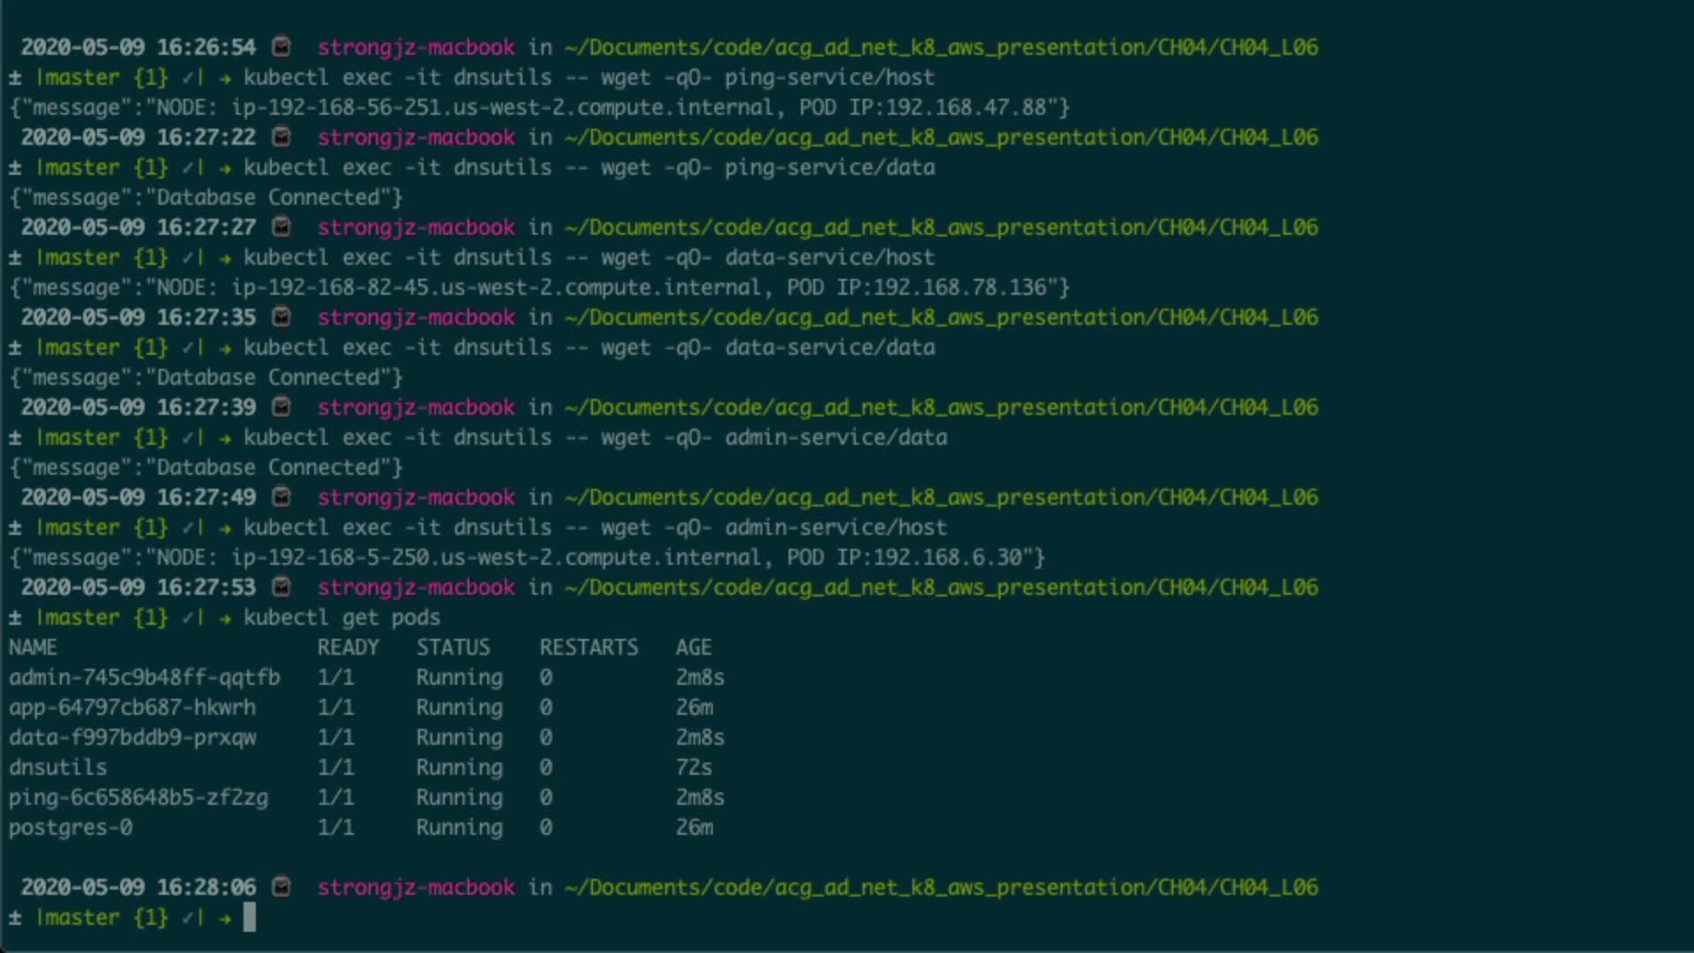Click the dnsutils pod row name
The image size is (1694, 953).
pyautogui.click(x=58, y=768)
